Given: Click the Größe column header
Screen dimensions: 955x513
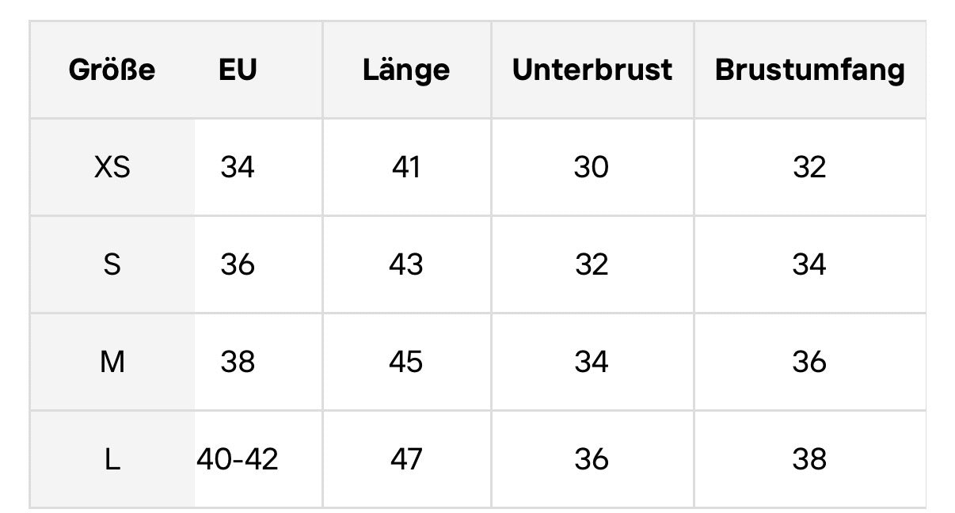Looking at the screenshot, I should [112, 70].
